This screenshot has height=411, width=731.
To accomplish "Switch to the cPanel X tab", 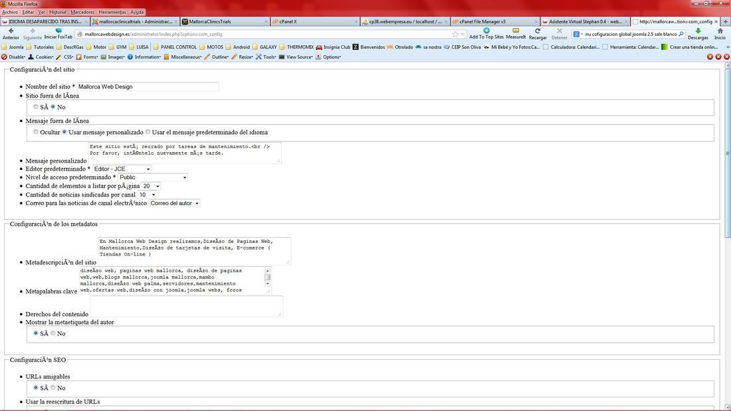I will tap(315, 21).
